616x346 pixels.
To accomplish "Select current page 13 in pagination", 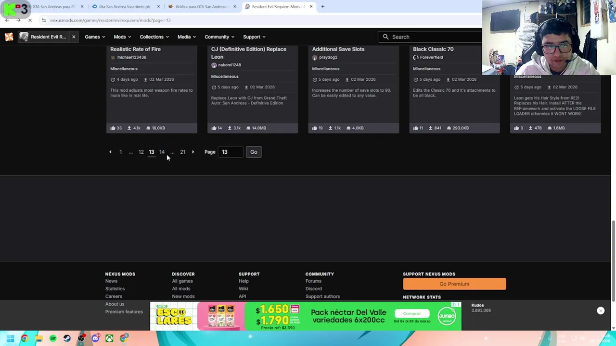I will pyautogui.click(x=151, y=152).
